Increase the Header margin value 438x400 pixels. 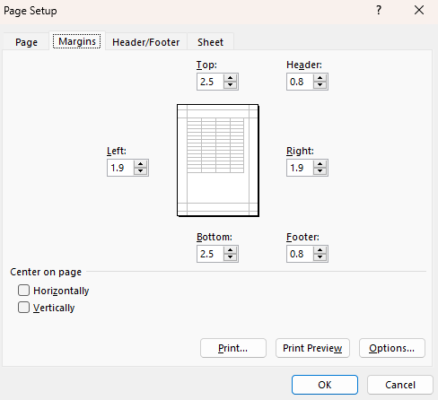click(x=320, y=78)
